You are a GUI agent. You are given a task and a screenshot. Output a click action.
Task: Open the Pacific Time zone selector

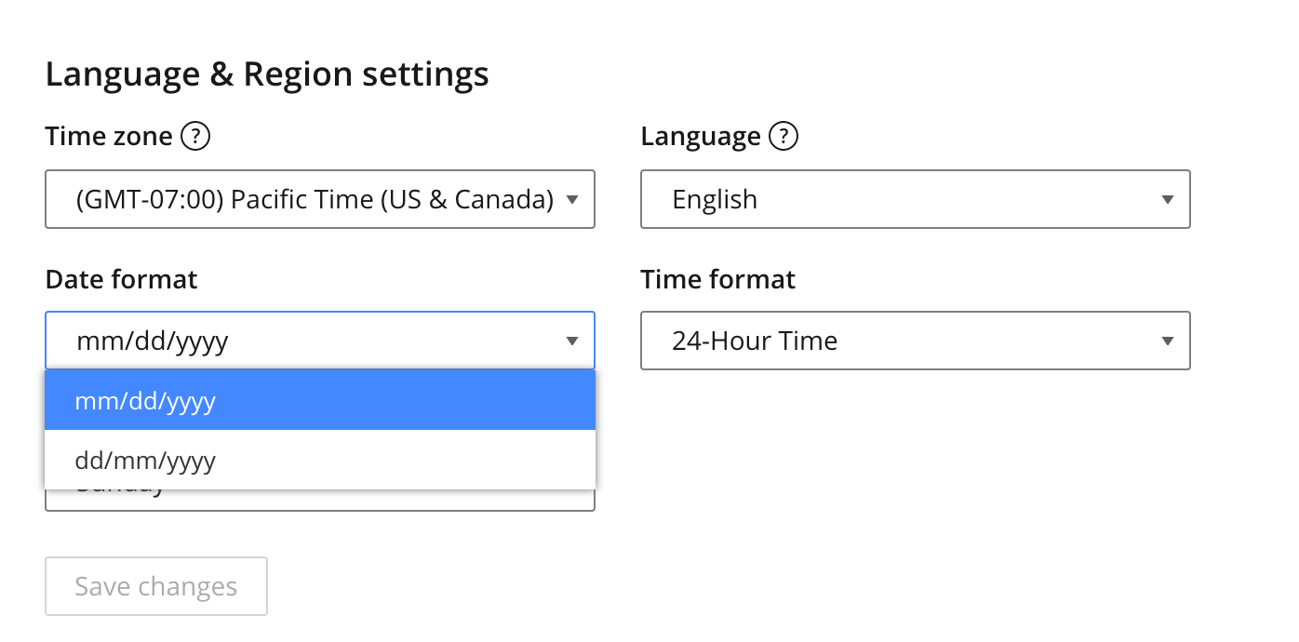point(315,199)
